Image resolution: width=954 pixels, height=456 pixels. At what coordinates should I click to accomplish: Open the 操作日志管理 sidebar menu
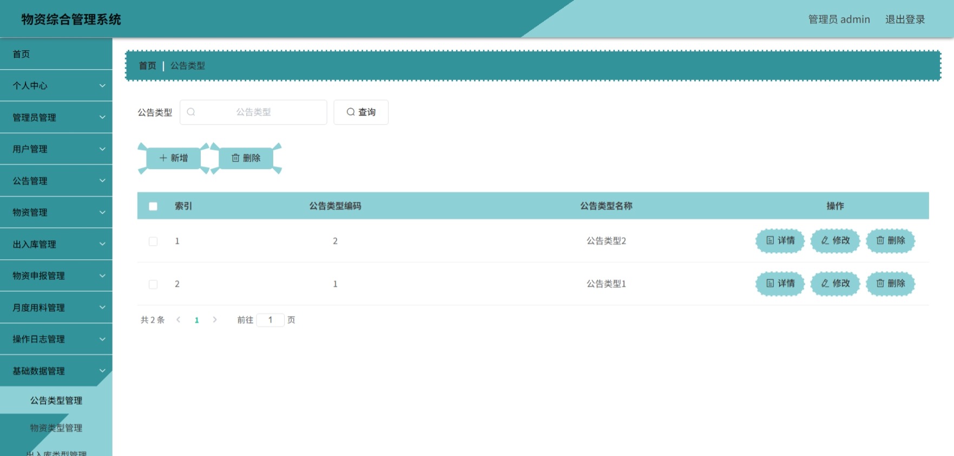[56, 339]
